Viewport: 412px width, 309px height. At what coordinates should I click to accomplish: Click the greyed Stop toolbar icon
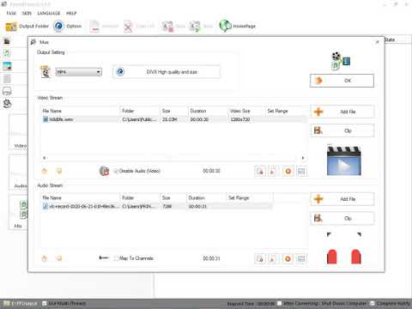coord(167,27)
